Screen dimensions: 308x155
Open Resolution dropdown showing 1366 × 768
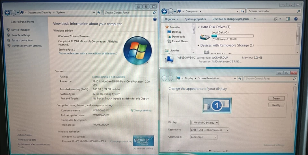210,130
